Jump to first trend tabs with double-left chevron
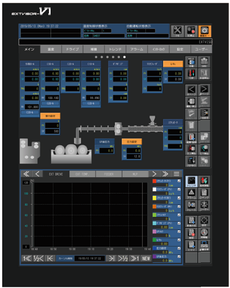The image size is (230, 288). [x=26, y=174]
